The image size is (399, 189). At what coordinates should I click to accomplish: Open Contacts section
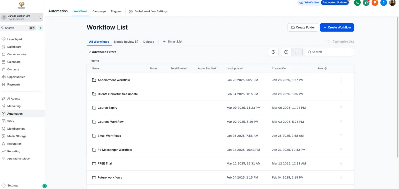13,69
